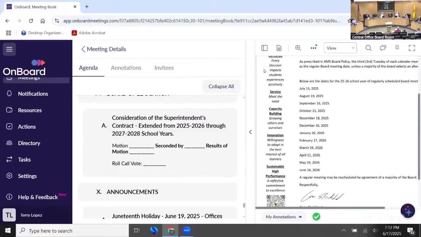This screenshot has height=237, width=421.
Task: Open the hamburger navigation menu
Action: [9, 49]
